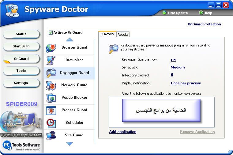Click the Help question mark icon
Viewport: 233px width, 155px height.
tap(201, 13)
